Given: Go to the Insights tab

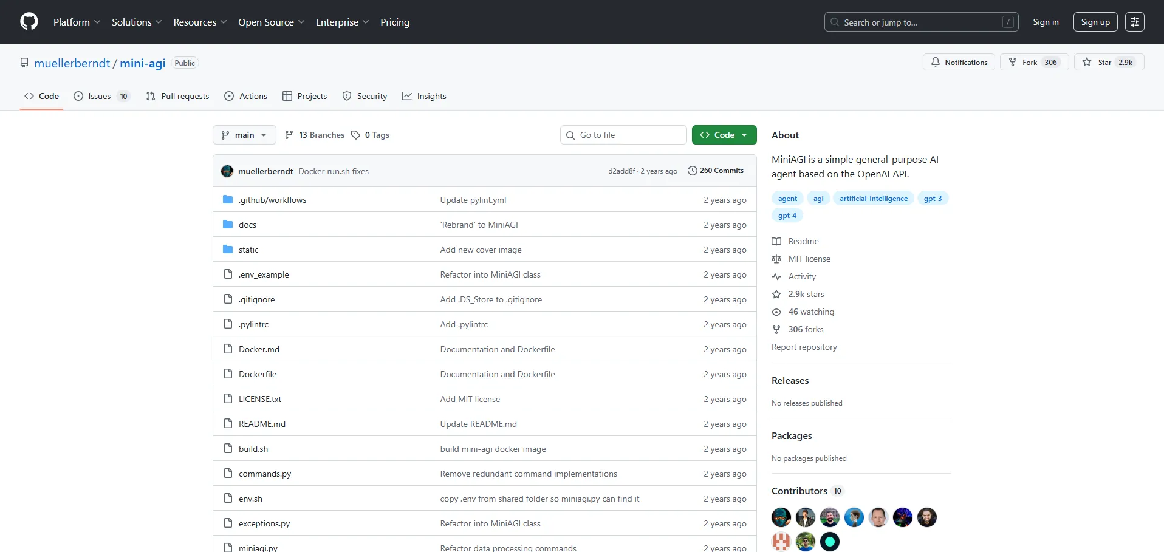Looking at the screenshot, I should [x=424, y=96].
